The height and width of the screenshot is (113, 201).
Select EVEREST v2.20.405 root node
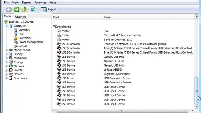click(x=21, y=22)
